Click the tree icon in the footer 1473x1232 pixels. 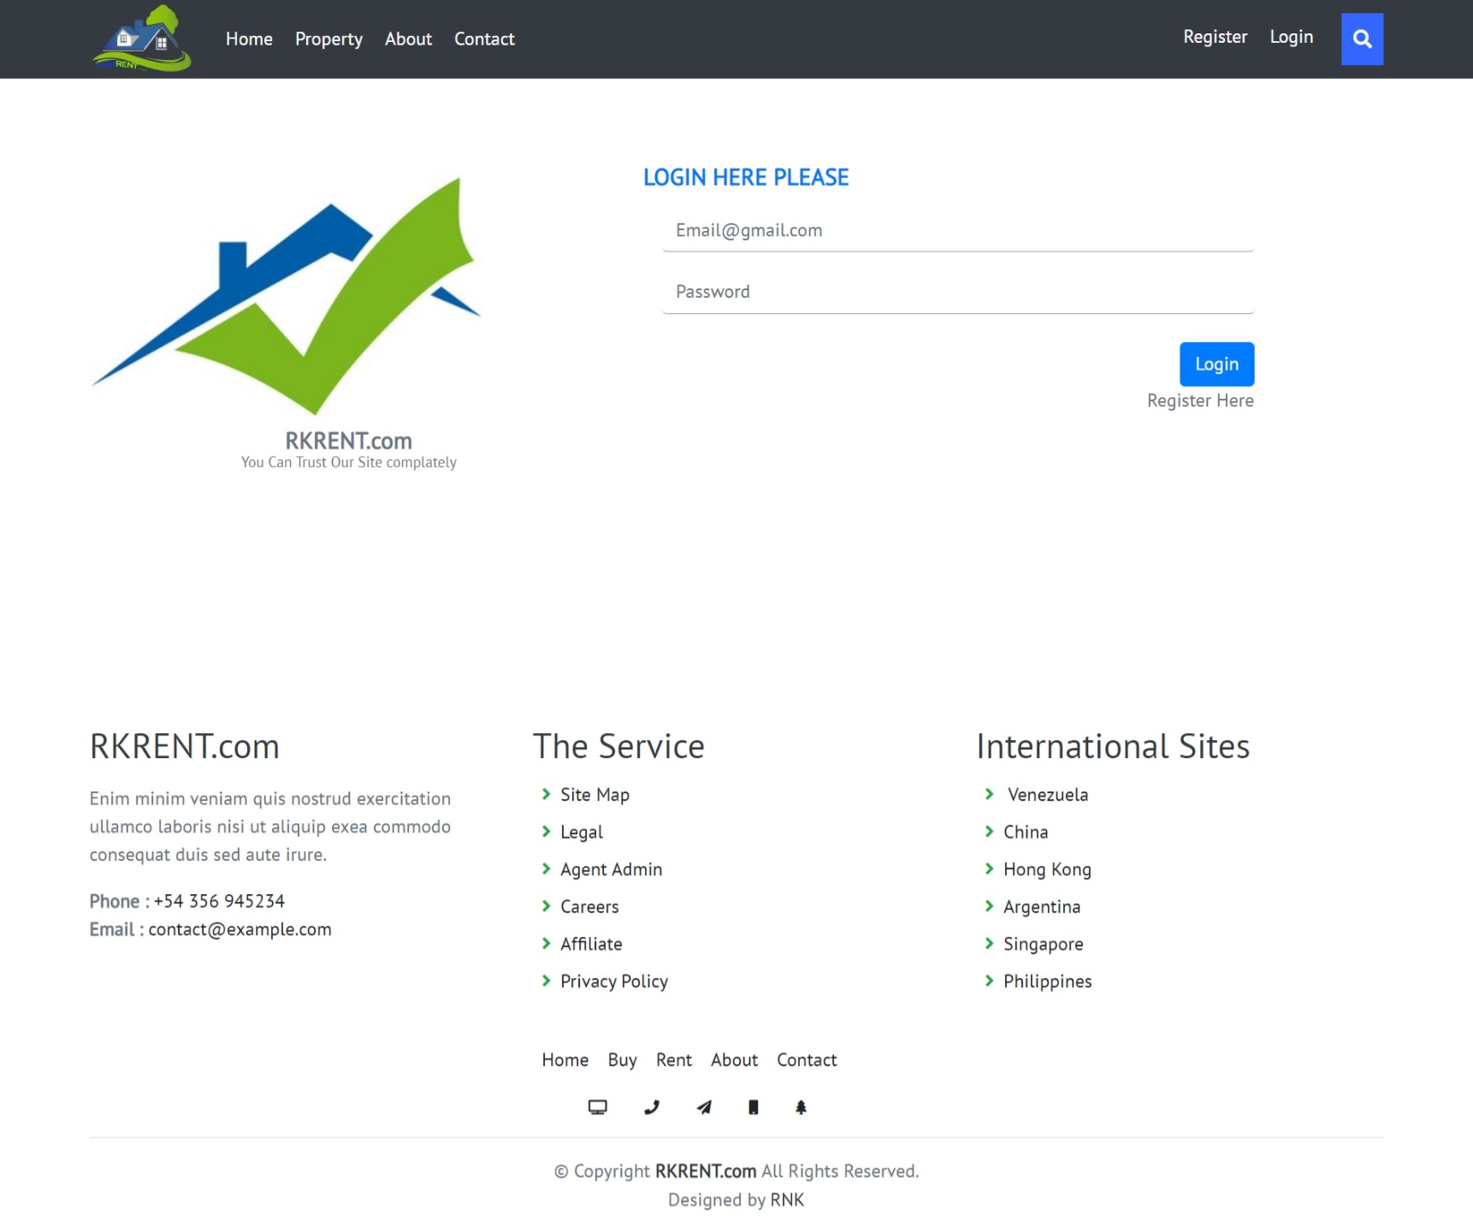pos(800,1106)
